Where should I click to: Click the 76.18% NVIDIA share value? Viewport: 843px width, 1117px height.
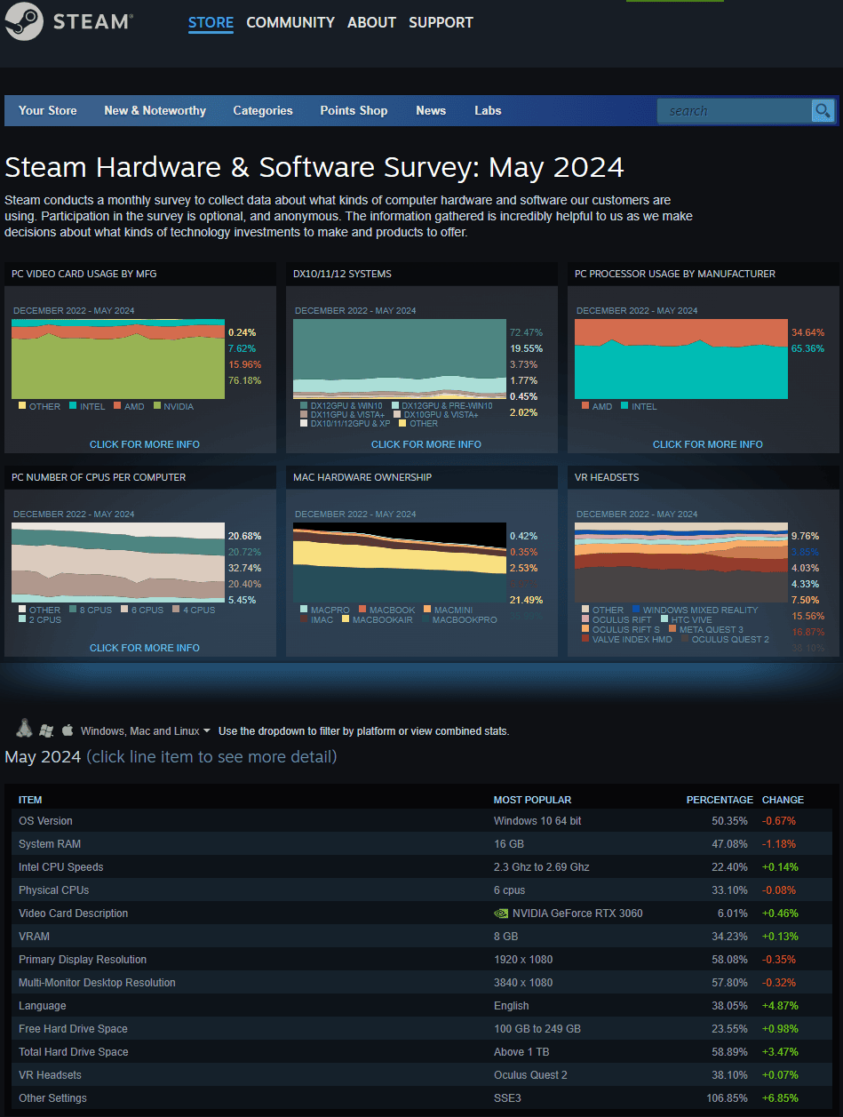pos(244,380)
